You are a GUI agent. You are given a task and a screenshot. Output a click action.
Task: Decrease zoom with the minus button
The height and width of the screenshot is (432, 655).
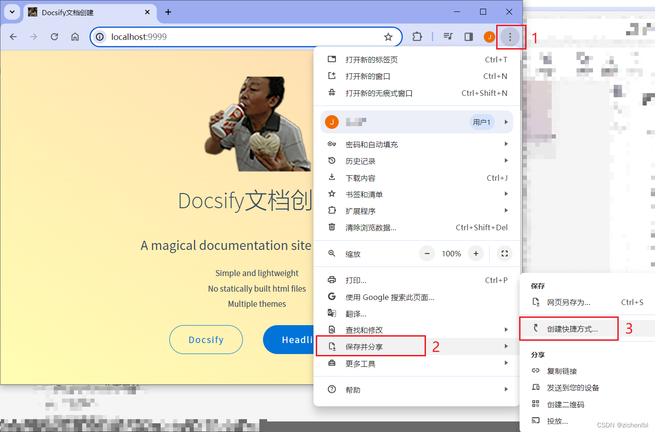click(427, 254)
